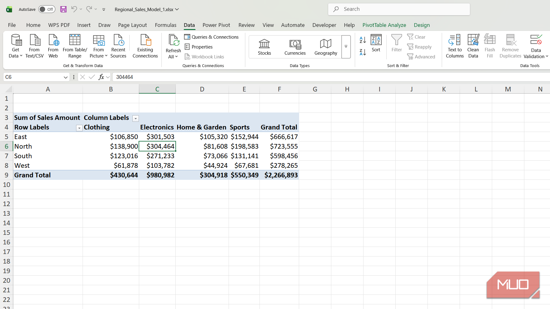Expand the workbook filename dropdown
Image resolution: width=550 pixels, height=309 pixels.
coord(177,9)
